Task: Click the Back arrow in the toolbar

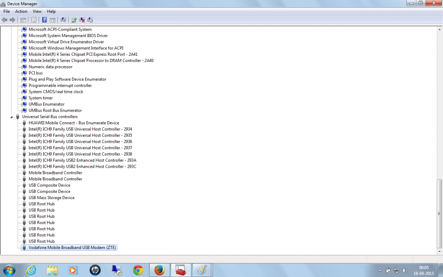Action: 5,20
